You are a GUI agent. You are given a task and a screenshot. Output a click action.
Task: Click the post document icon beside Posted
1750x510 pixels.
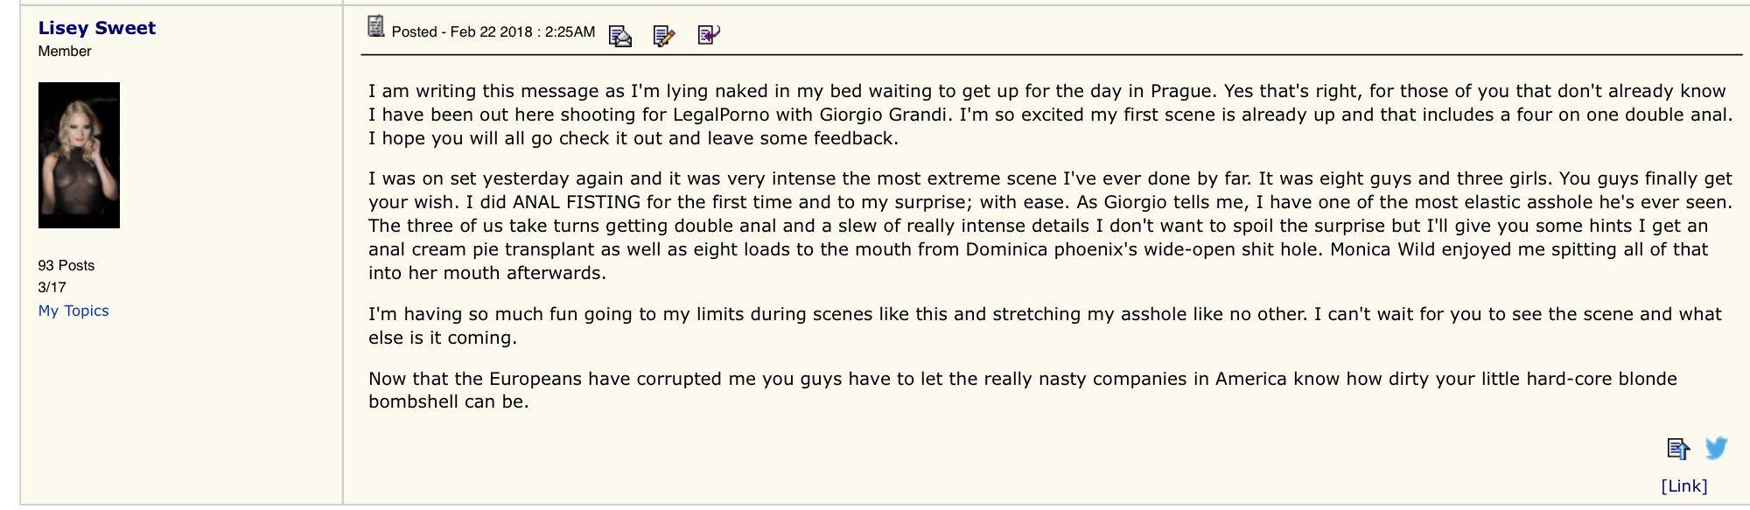pos(376,26)
